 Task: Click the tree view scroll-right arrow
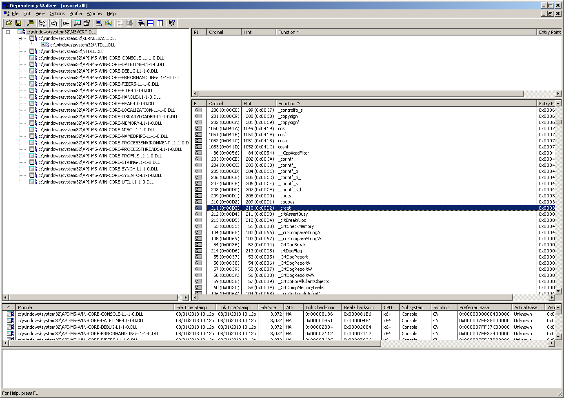coord(186,298)
